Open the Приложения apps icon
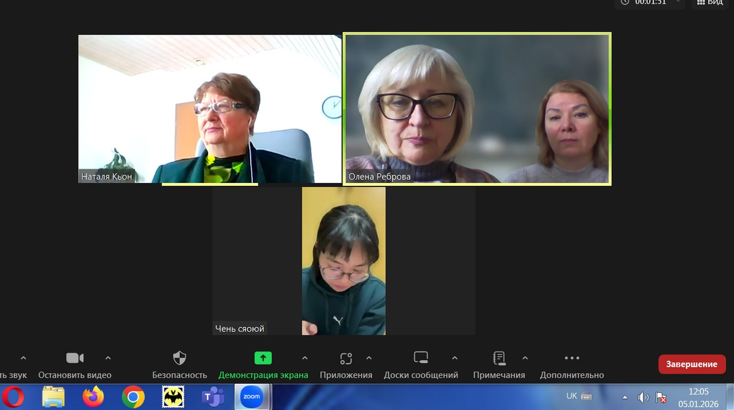 pos(346,359)
